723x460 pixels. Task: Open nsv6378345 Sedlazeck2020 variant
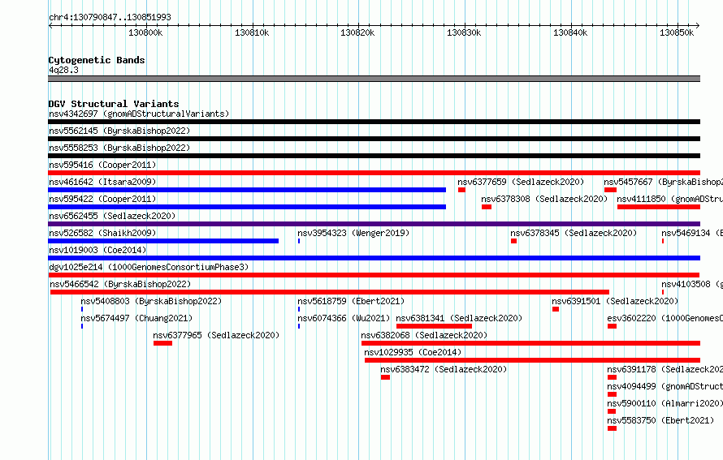574,233
